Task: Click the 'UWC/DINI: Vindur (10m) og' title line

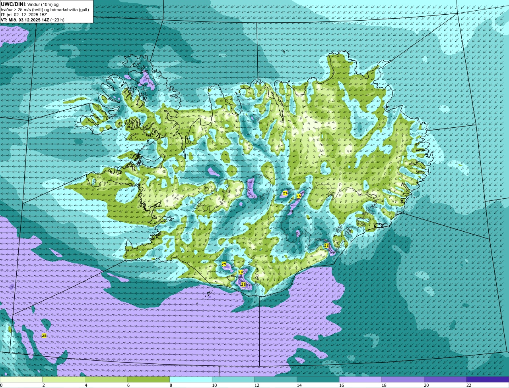Action: click(x=29, y=4)
